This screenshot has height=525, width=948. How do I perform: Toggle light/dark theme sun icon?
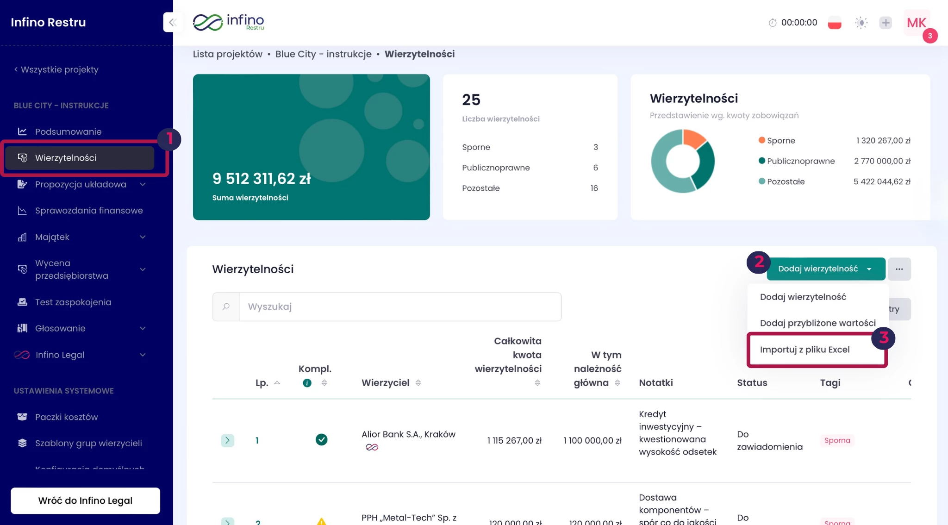click(x=861, y=23)
